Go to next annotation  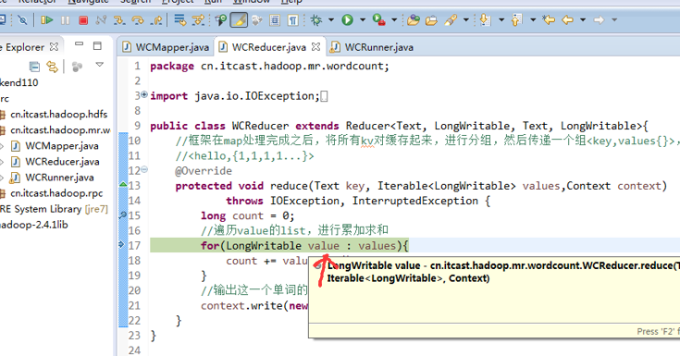[485, 20]
